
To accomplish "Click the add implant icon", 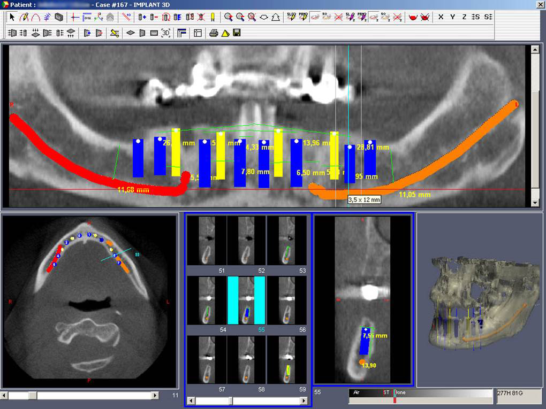I will point(142,17).
